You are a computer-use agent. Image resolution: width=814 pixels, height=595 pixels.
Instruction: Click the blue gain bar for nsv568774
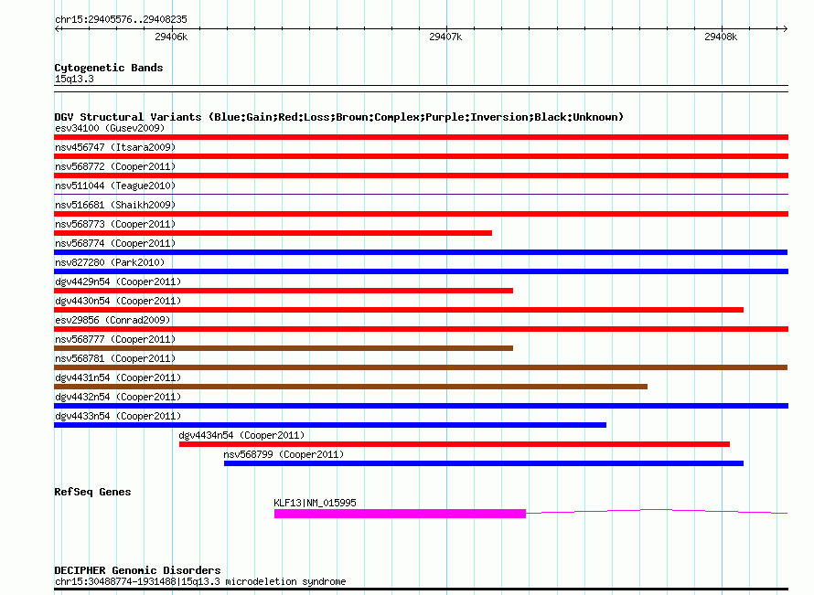point(421,252)
